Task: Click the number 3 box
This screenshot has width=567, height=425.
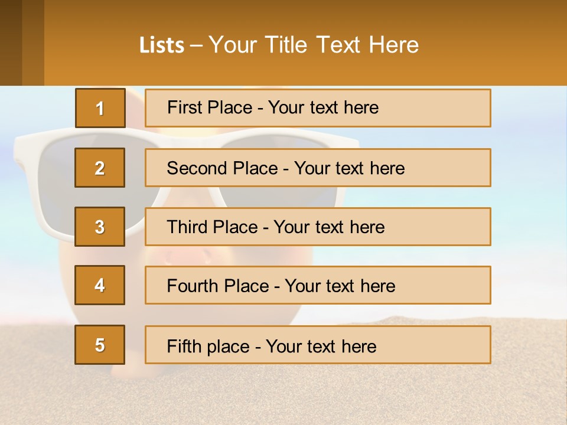Action: (100, 227)
